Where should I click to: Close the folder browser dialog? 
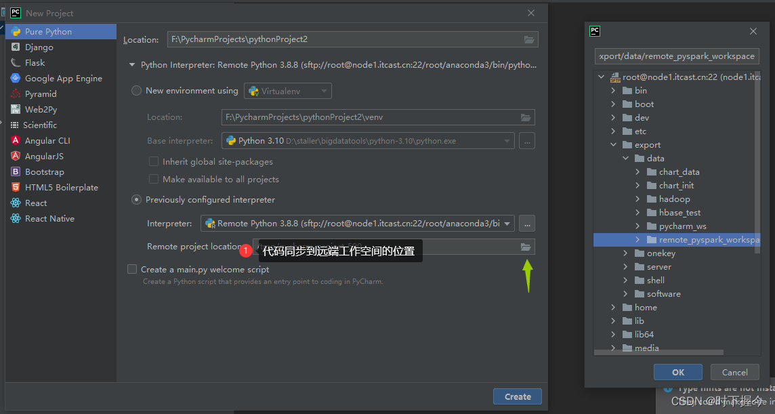(x=753, y=31)
